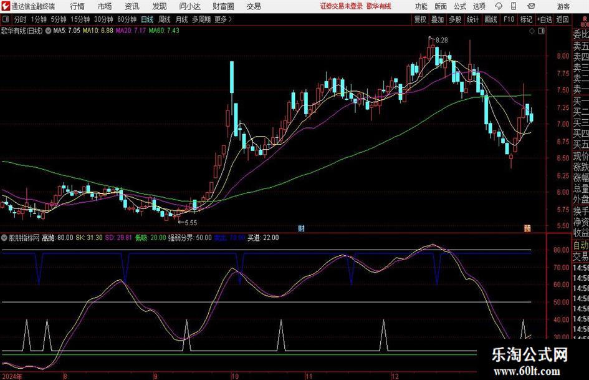Image resolution: width=589 pixels, height=380 pixels.
Task: Click the 强弱分界: 50.00 value
Action: [189, 238]
